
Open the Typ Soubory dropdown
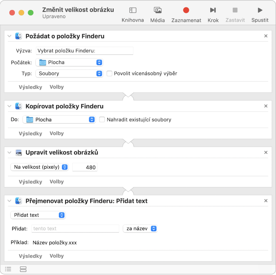(x=69, y=74)
